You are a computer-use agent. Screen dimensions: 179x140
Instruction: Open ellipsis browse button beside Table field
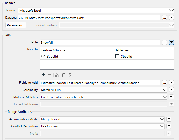[x=165, y=42]
